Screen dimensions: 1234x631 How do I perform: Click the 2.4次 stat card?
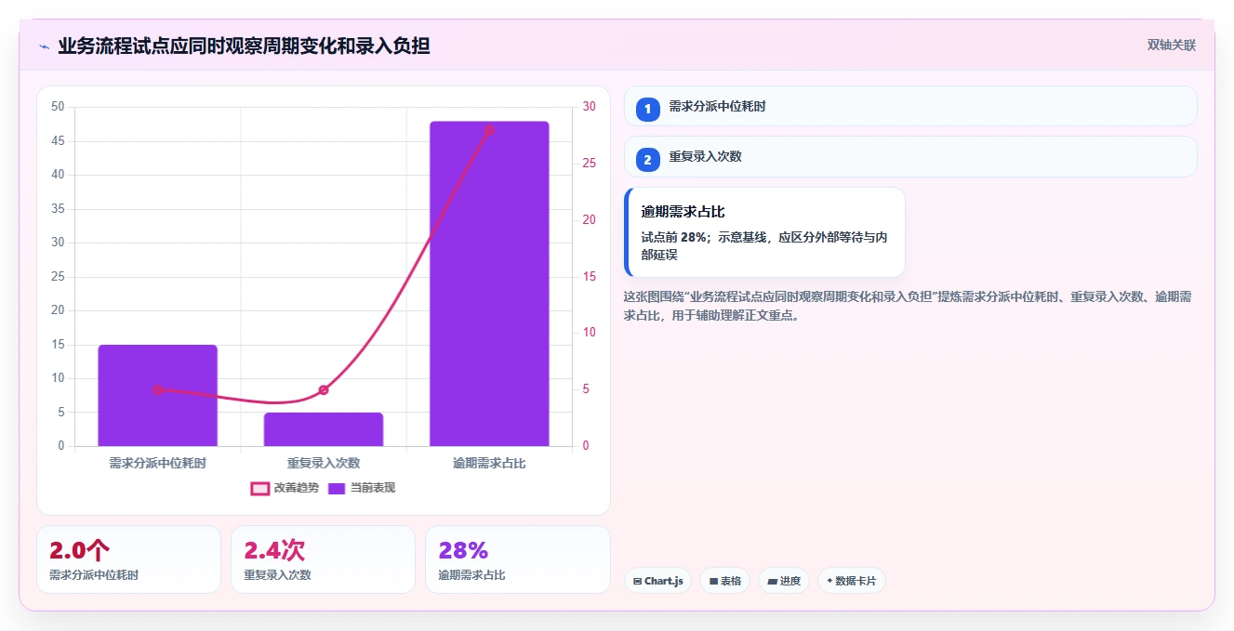tap(323, 559)
